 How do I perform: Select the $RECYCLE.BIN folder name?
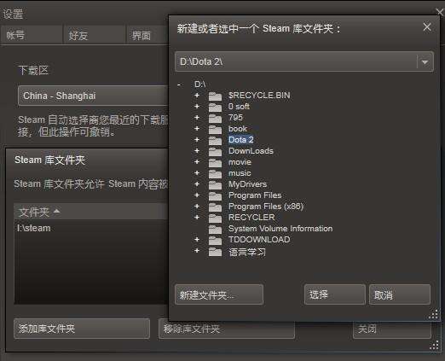click(x=259, y=96)
